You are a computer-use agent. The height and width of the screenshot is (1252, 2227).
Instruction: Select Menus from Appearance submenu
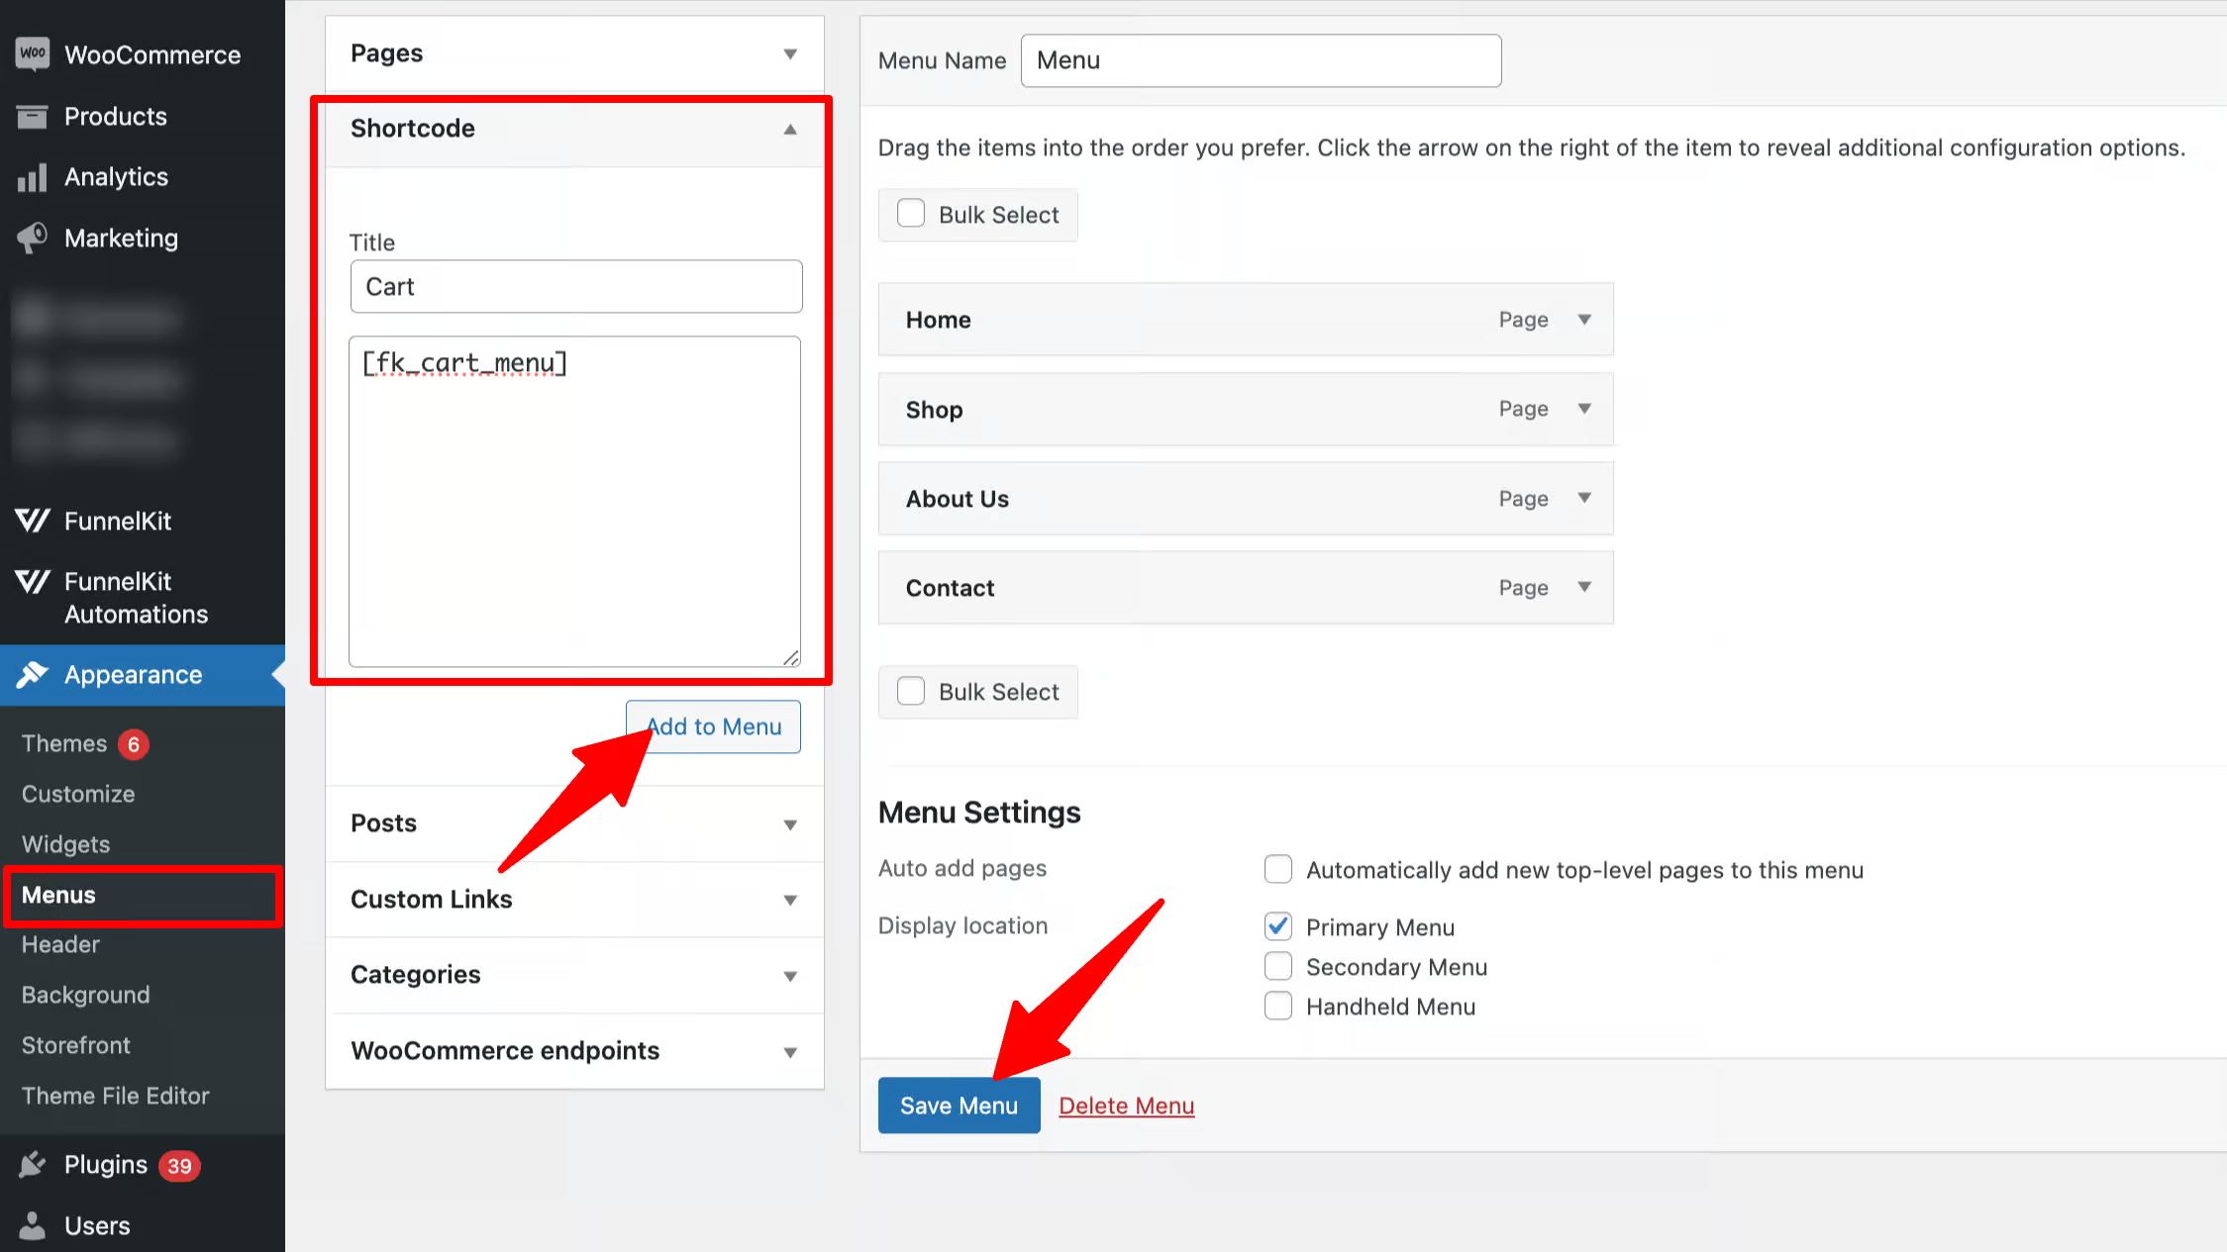point(58,895)
